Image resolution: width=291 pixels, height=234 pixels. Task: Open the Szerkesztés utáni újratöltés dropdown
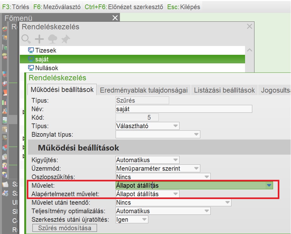coord(132,219)
